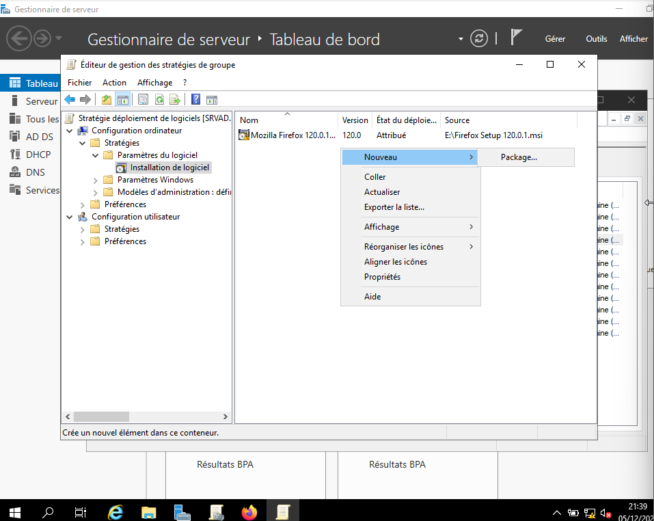
Task: Open the Action menu in the menu bar
Action: [114, 83]
